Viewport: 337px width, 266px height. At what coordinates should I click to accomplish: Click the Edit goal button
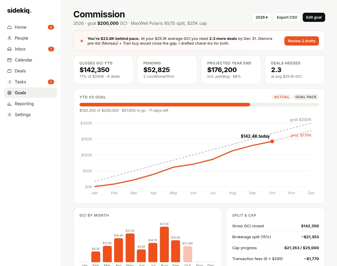(x=314, y=17)
